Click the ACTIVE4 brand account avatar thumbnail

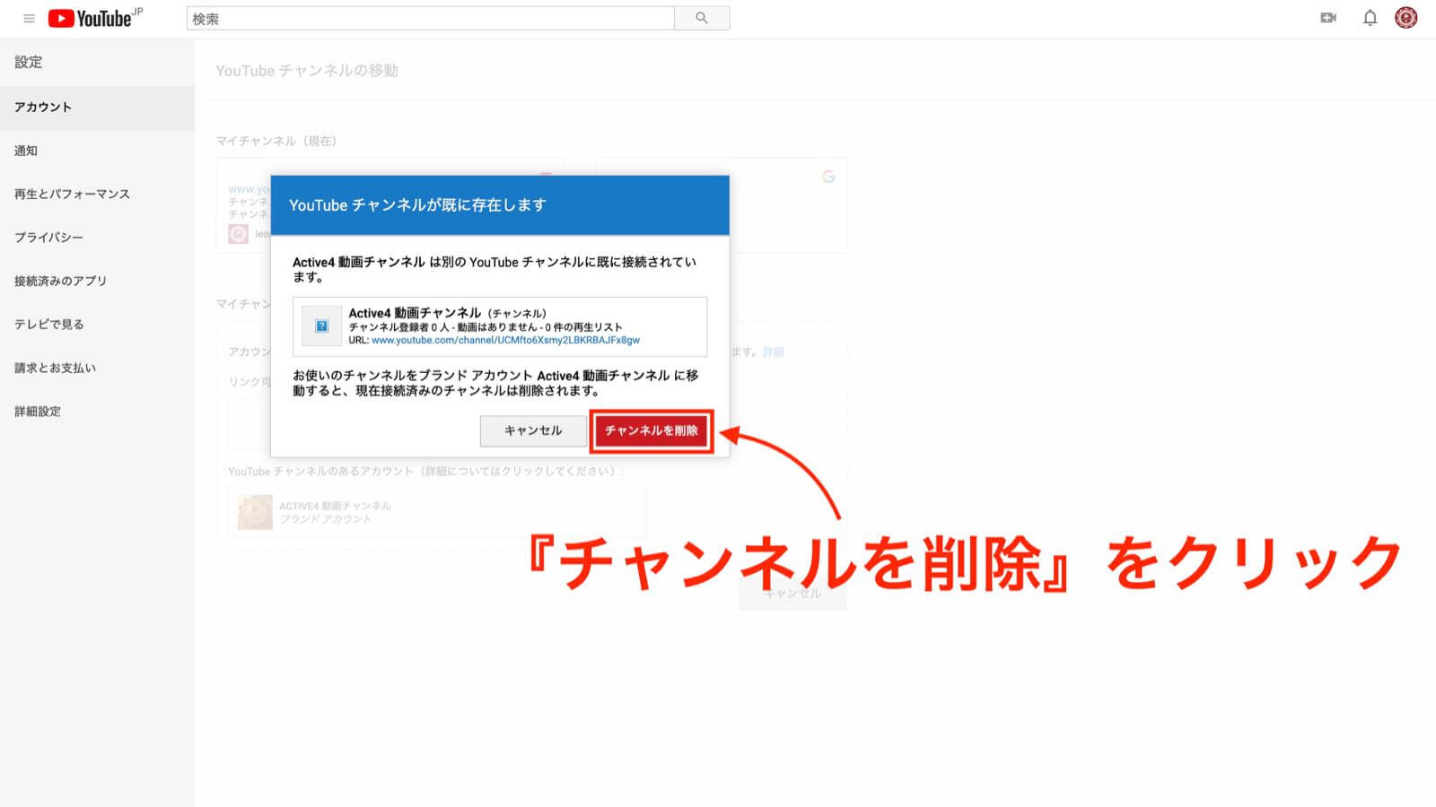pyautogui.click(x=255, y=512)
